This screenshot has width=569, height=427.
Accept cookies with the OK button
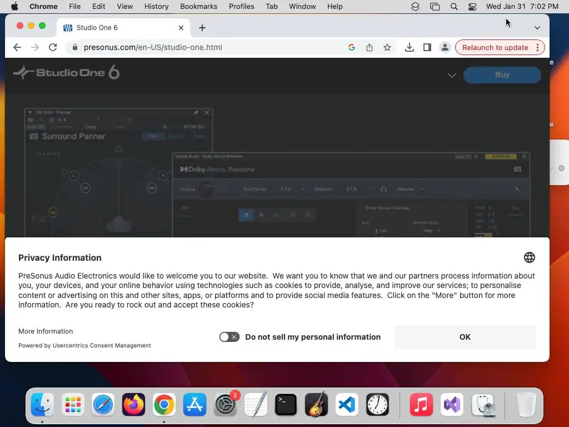tap(465, 337)
